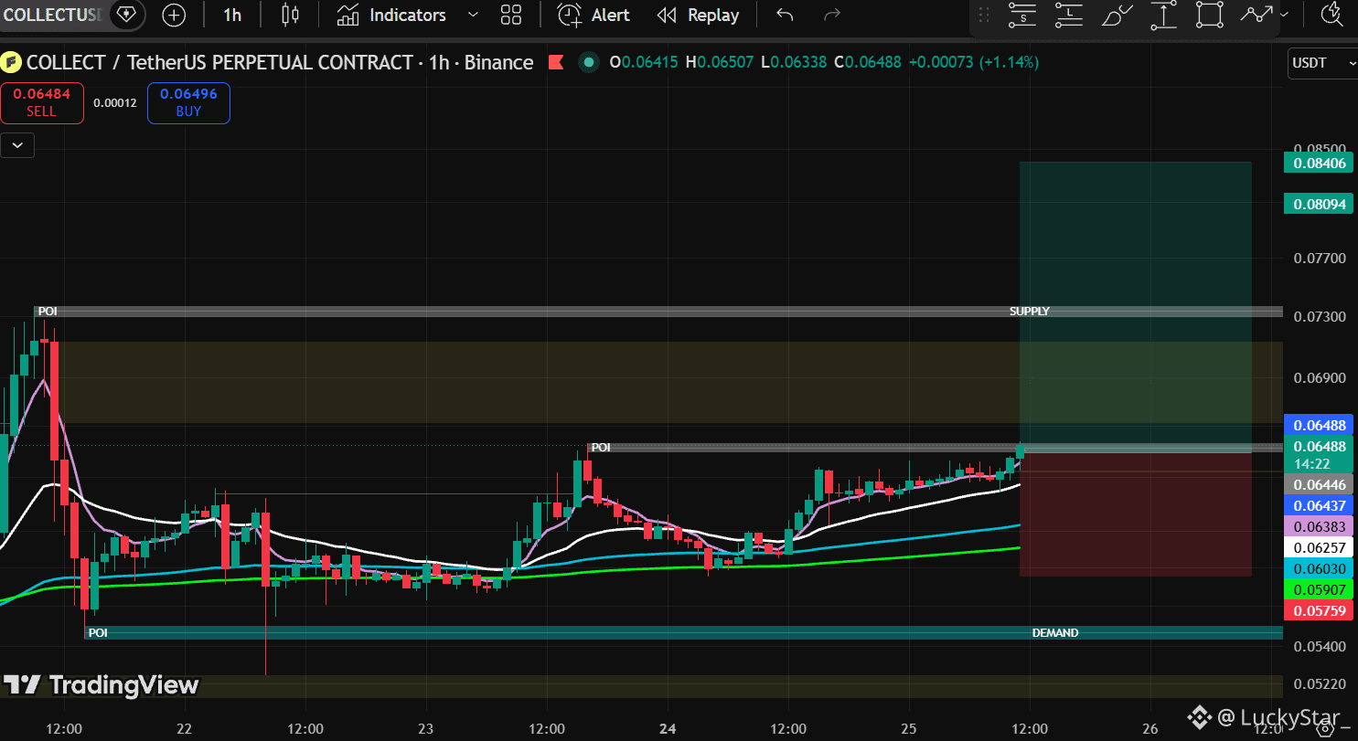Screen dimensions: 1358x741
Task: Click the blue 0.06488 price label
Action: (1320, 425)
